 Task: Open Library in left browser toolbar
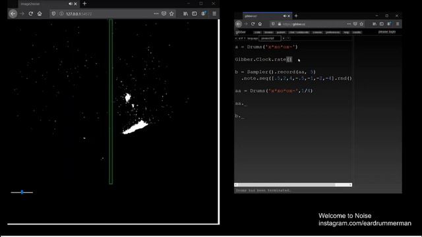pyautogui.click(x=185, y=14)
